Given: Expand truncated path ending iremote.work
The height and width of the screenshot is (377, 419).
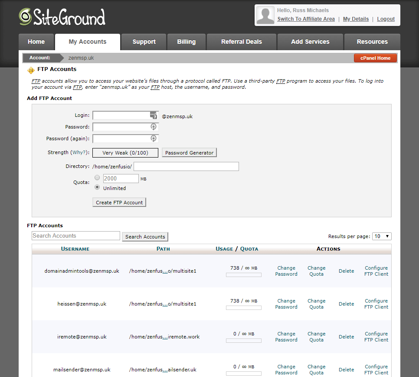Looking at the screenshot, I should (x=165, y=337).
